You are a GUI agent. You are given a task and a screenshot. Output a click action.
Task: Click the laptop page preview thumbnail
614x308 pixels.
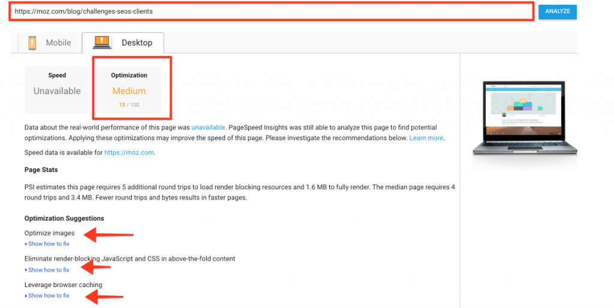(x=524, y=117)
